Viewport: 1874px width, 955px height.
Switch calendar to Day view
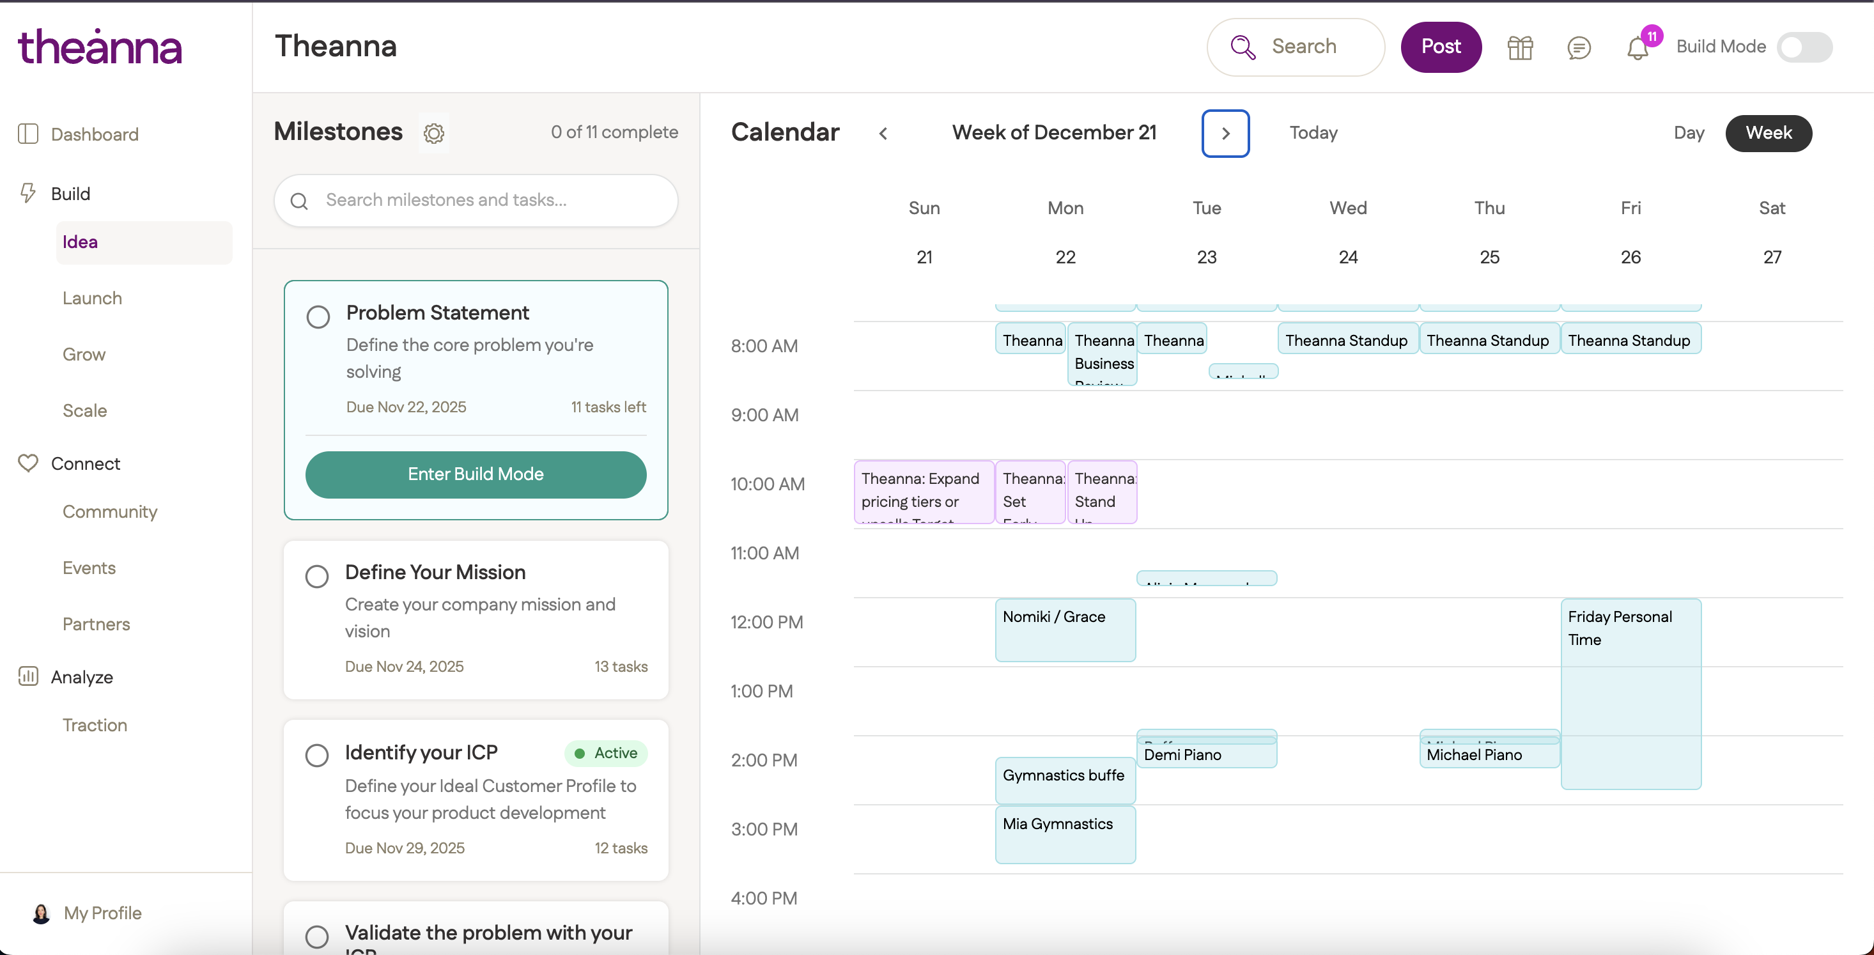1689,133
